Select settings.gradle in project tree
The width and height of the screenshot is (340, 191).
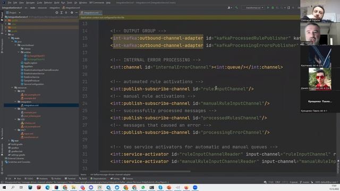click(18, 155)
